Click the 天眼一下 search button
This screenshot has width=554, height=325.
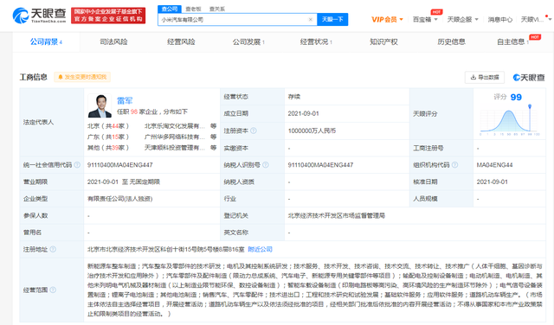[x=332, y=19]
